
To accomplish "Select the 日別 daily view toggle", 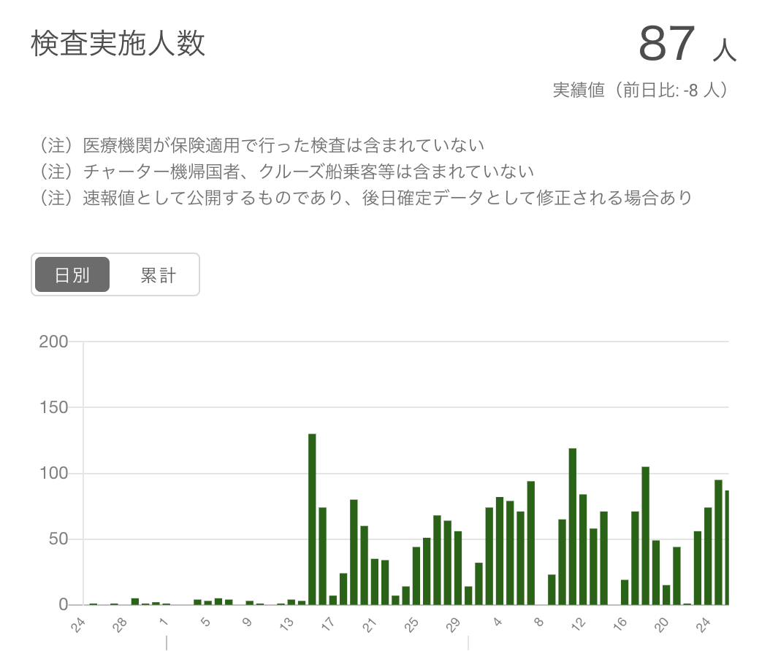I will [x=72, y=274].
